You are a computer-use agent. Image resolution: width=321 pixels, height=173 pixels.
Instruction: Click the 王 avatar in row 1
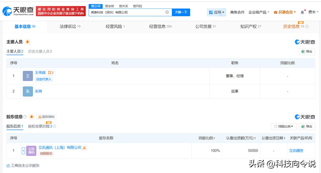[x=28, y=76]
